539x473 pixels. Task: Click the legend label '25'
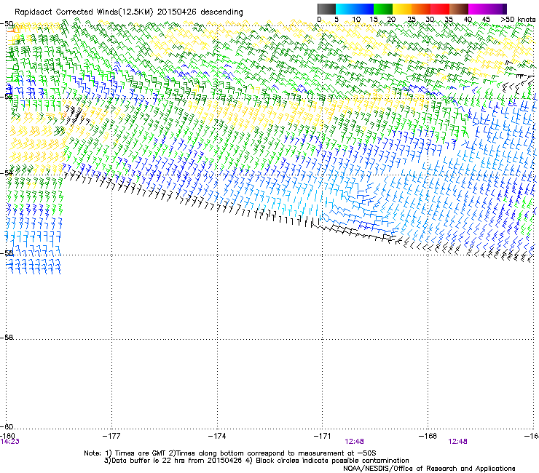click(x=412, y=20)
